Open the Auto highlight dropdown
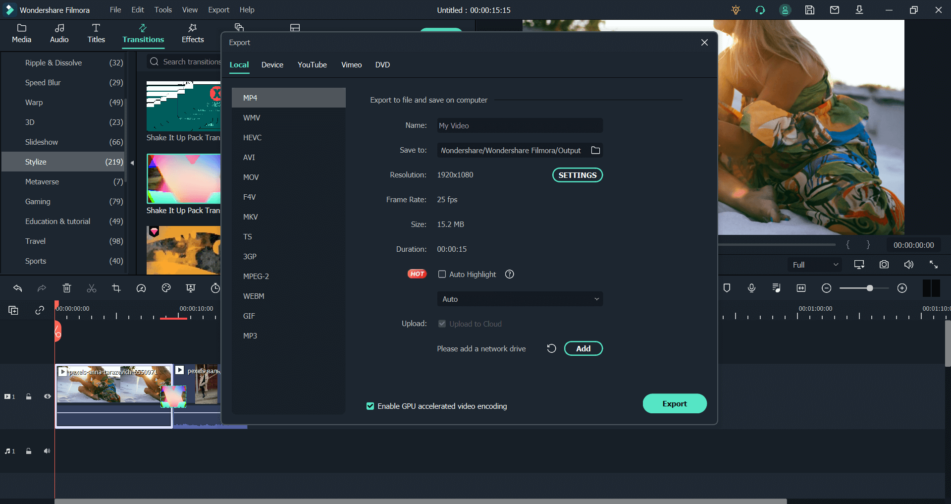This screenshot has width=951, height=504. (x=520, y=299)
